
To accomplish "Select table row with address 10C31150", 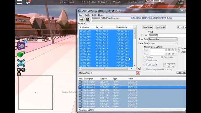I will click(132, 95).
